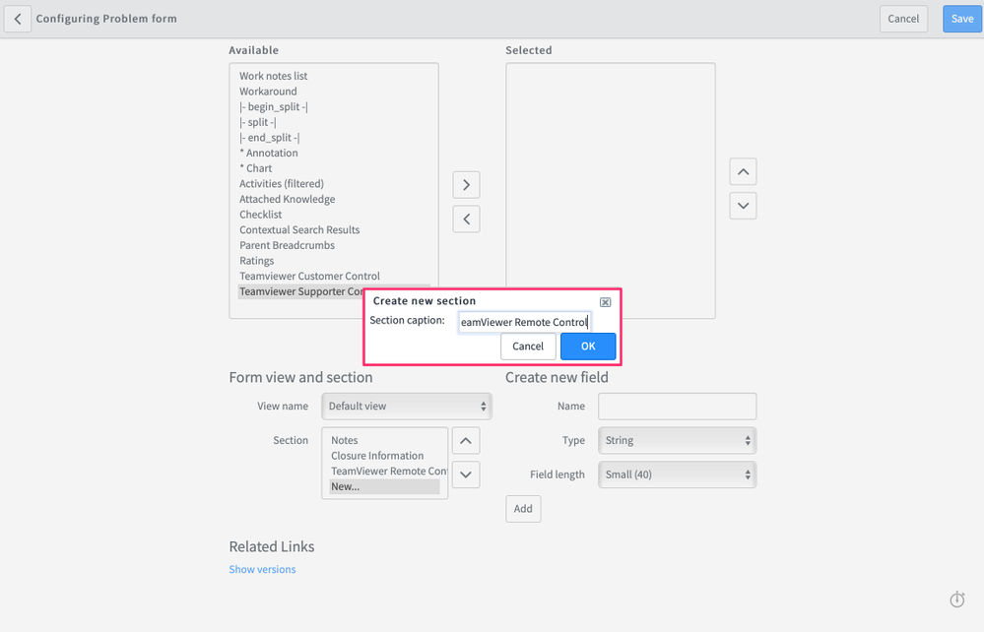
Task: Click the Add field button
Action: tap(523, 509)
